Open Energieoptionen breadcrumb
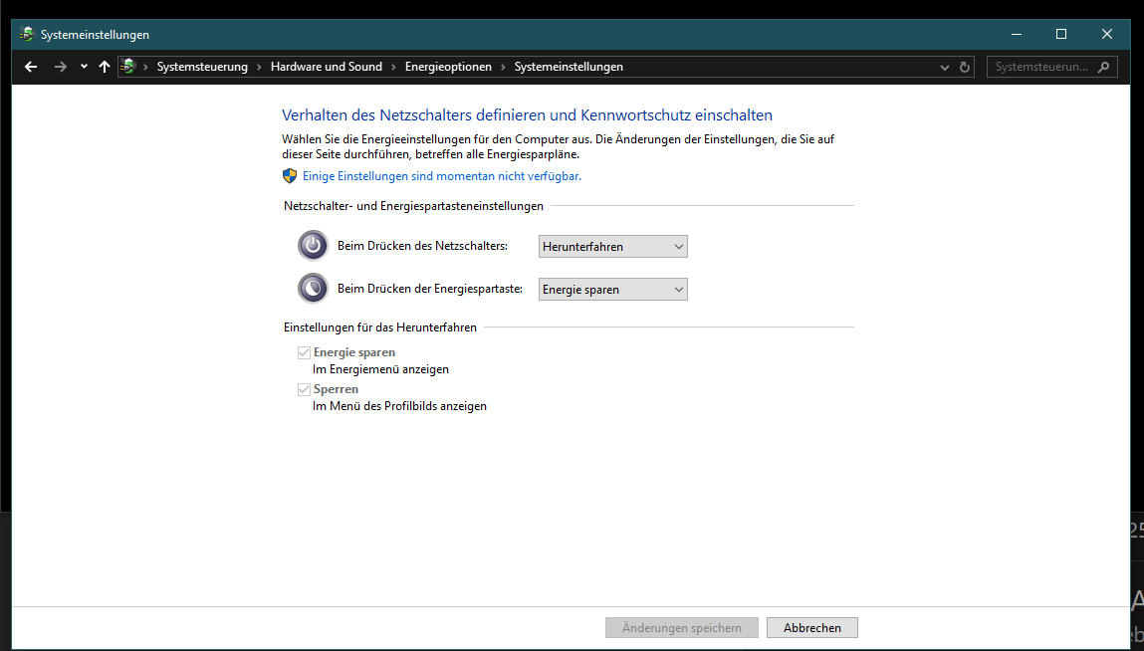Viewport: 1144px width, 651px height. tap(448, 67)
